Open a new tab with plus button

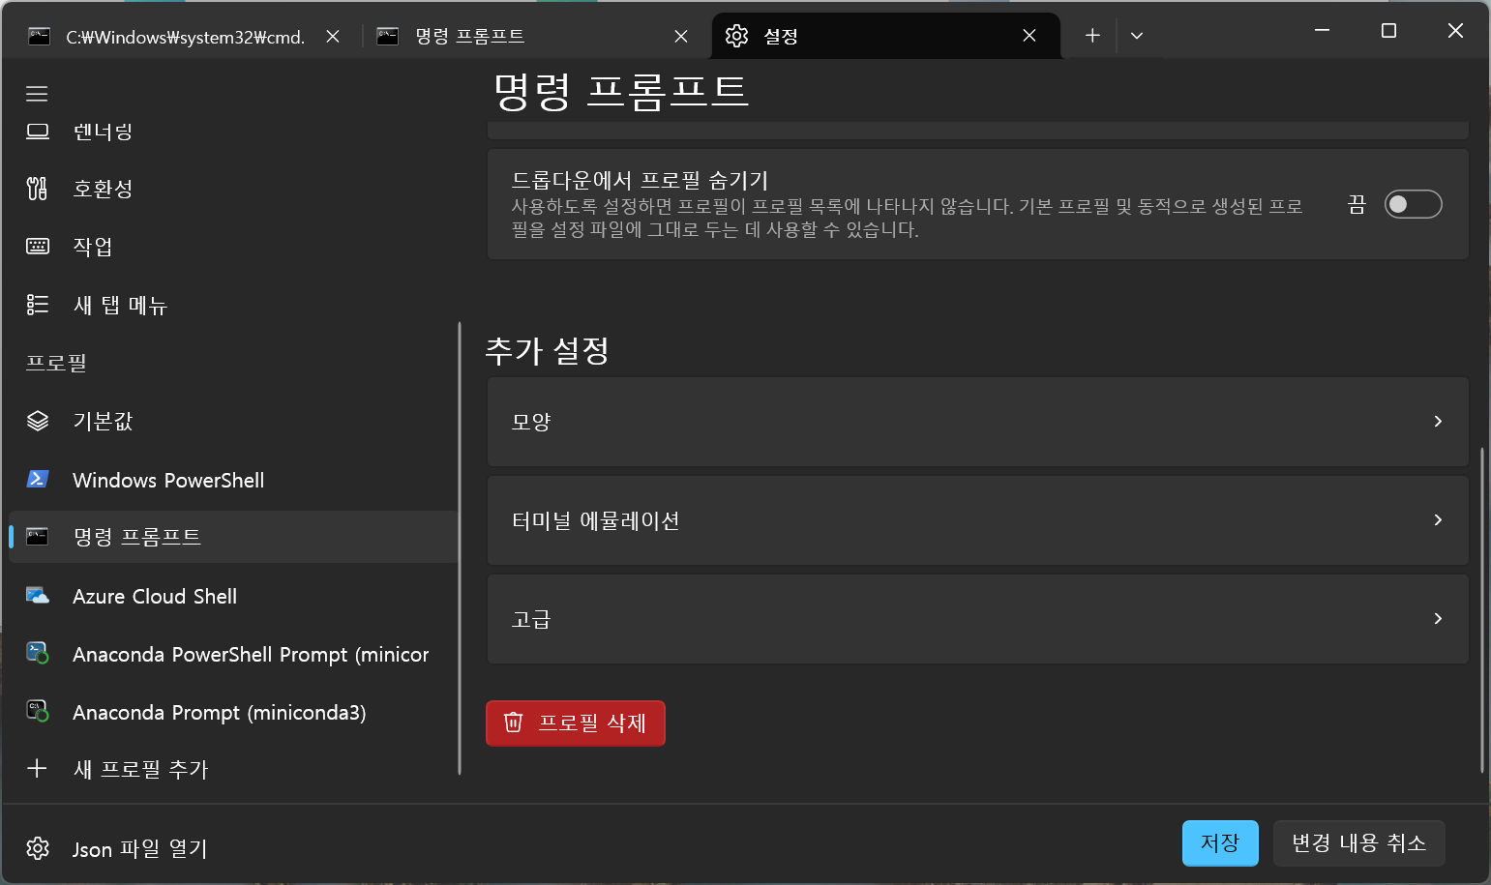[1092, 36]
